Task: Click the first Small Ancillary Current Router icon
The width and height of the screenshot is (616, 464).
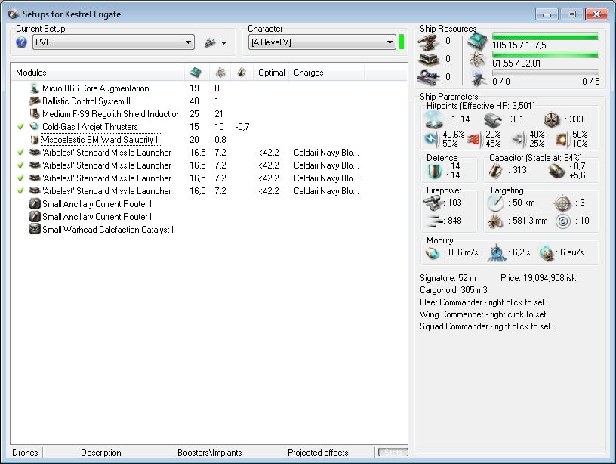Action: [35, 204]
